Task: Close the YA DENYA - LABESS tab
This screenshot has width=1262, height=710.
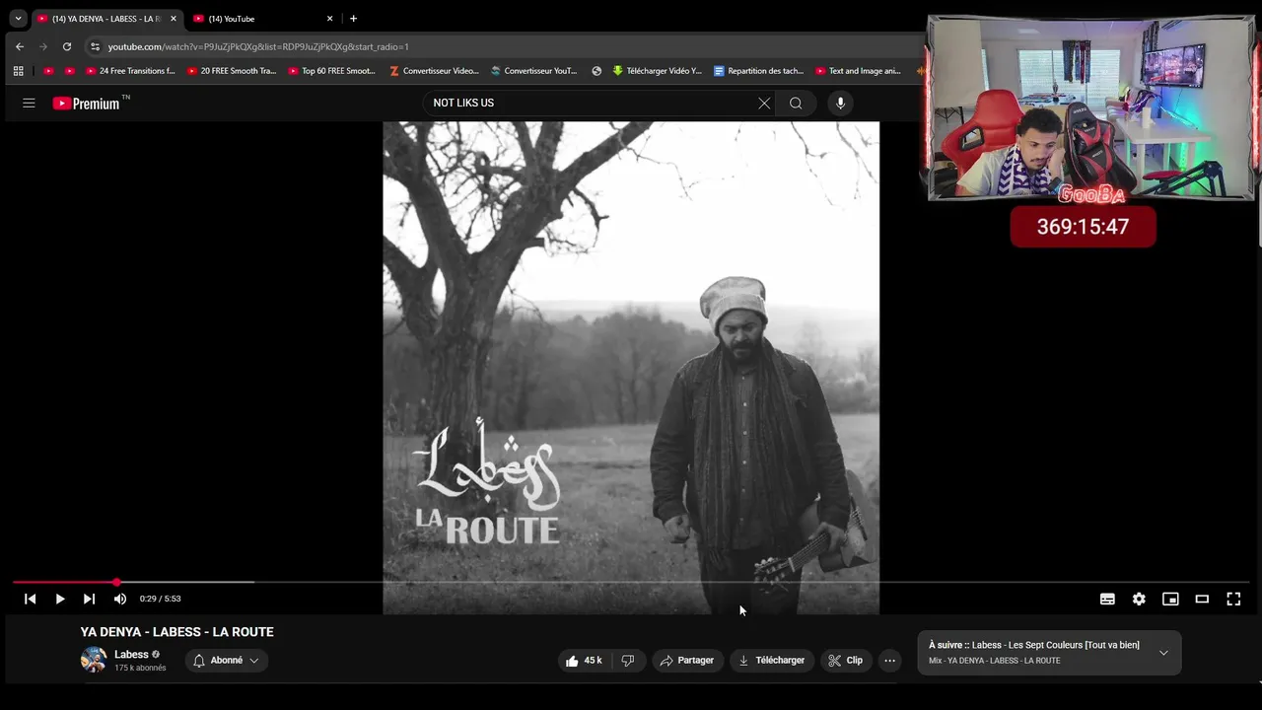Action: point(173,19)
